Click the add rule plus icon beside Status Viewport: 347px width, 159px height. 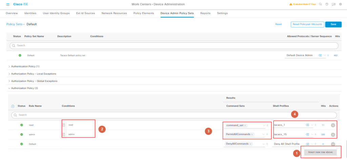coord(13,106)
